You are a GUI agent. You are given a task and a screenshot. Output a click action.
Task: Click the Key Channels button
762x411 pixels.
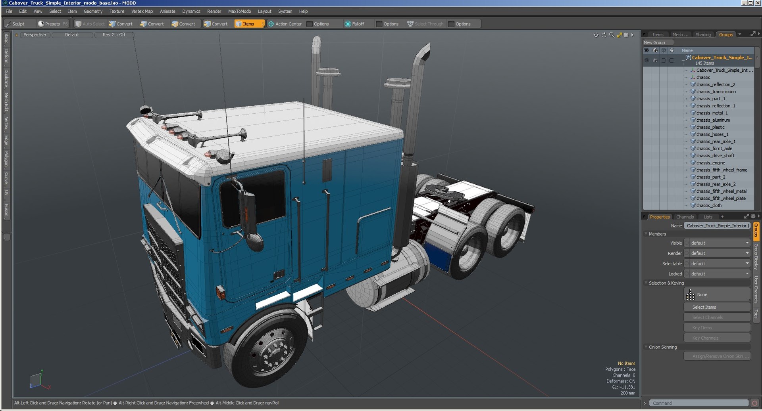tap(717, 338)
